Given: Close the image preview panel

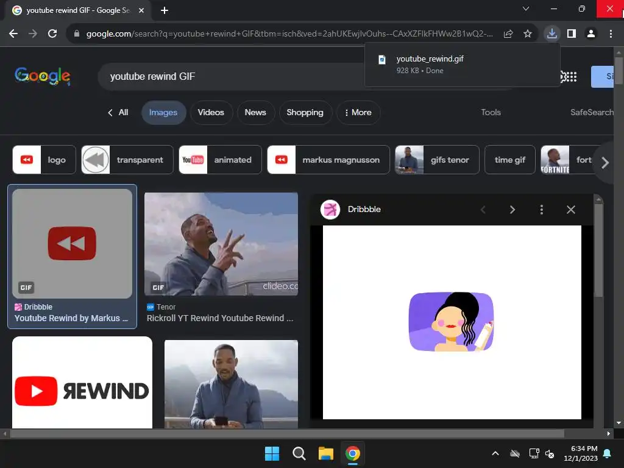Looking at the screenshot, I should 571,210.
